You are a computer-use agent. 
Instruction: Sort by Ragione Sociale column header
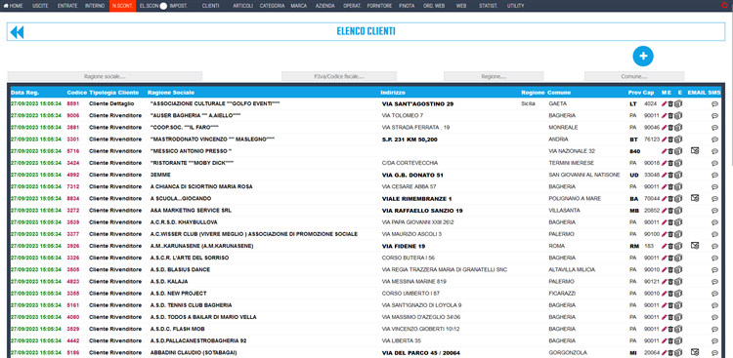pyautogui.click(x=171, y=93)
